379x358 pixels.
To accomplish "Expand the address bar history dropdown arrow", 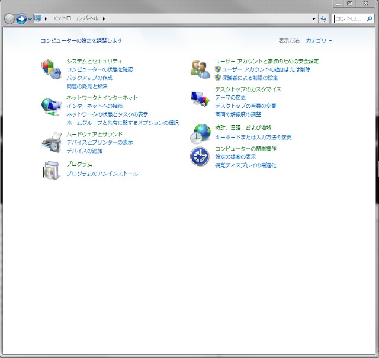I will [314, 19].
